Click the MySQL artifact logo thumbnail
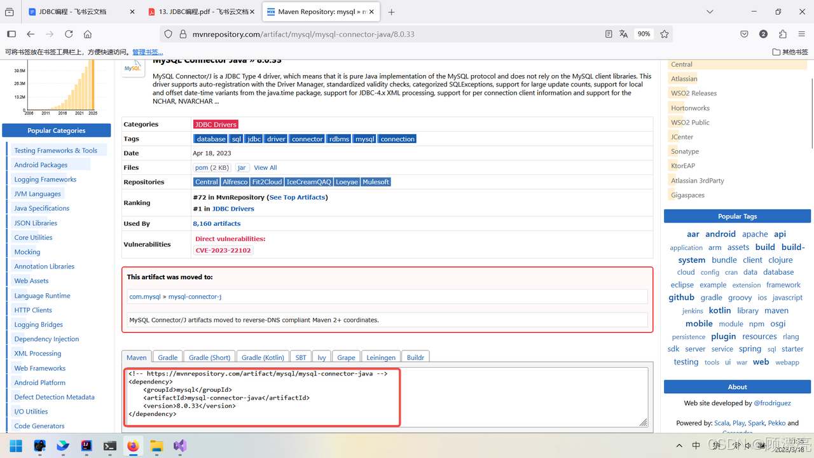This screenshot has width=814, height=458. [134, 67]
